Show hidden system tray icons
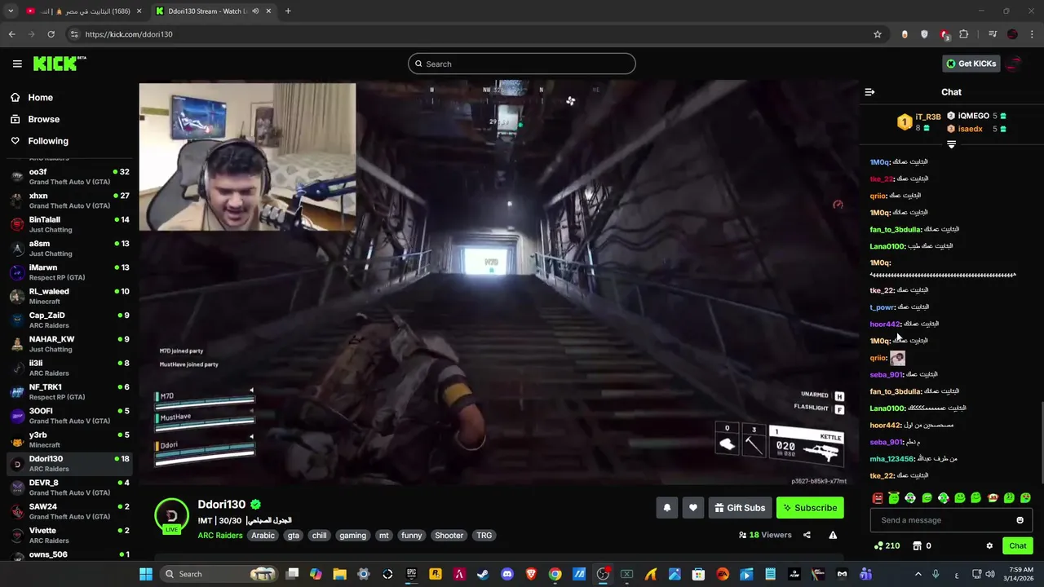This screenshot has width=1044, height=587. [918, 574]
